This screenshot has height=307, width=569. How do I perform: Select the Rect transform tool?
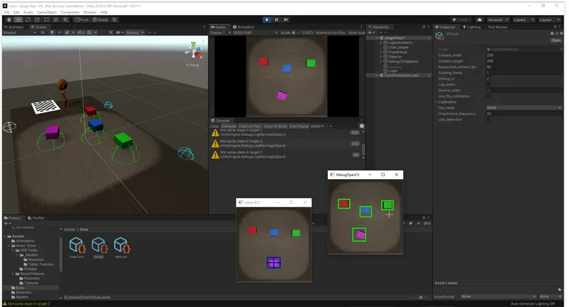point(46,20)
